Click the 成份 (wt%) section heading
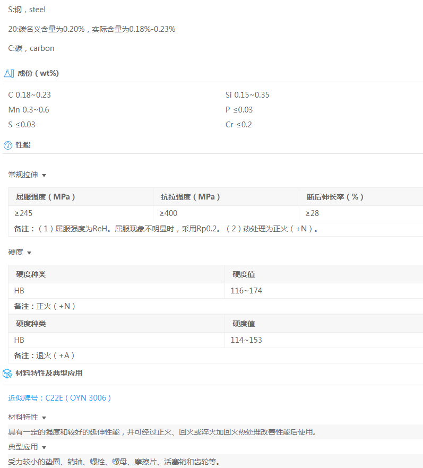The height and width of the screenshot is (468, 423). pyautogui.click(x=38, y=73)
